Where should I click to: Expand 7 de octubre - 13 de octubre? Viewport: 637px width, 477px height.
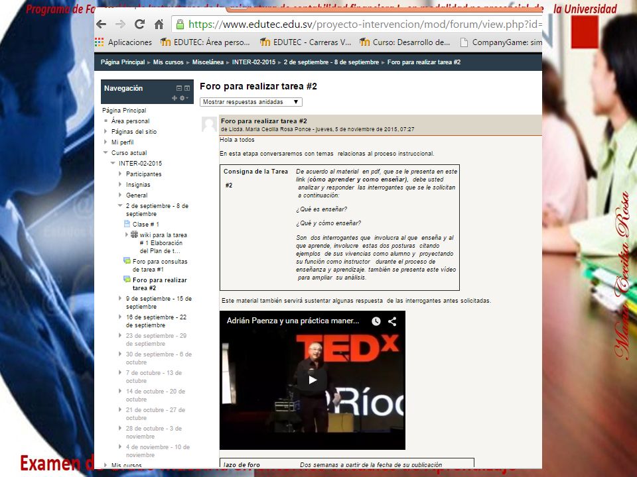coord(120,372)
